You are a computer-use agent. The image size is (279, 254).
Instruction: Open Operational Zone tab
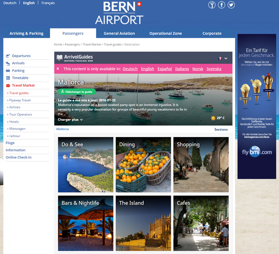pos(165,33)
